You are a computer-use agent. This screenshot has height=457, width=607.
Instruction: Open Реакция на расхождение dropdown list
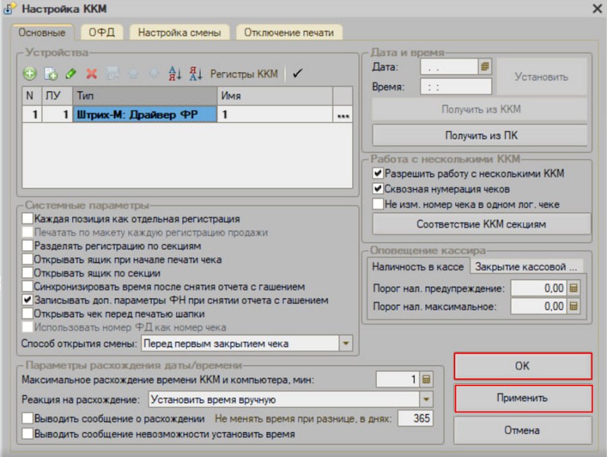[x=426, y=399]
